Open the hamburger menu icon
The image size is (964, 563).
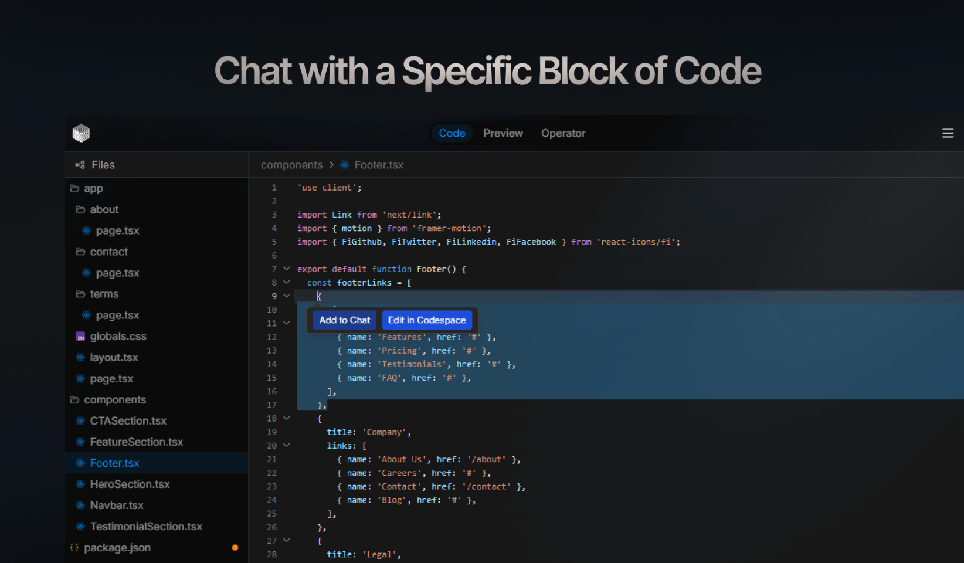948,133
